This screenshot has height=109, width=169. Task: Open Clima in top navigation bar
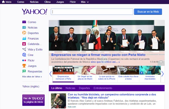pos(47,2)
